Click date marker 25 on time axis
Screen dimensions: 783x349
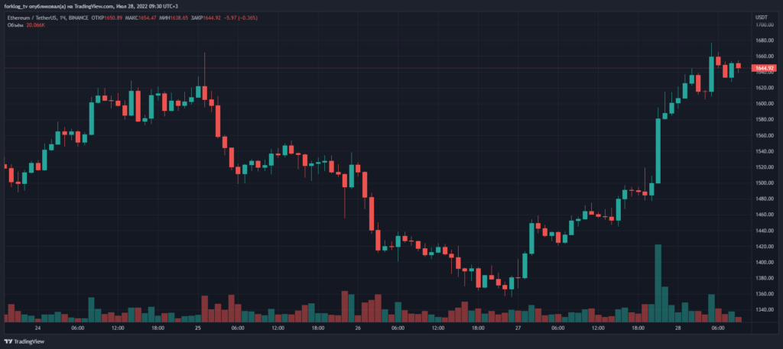(x=198, y=328)
